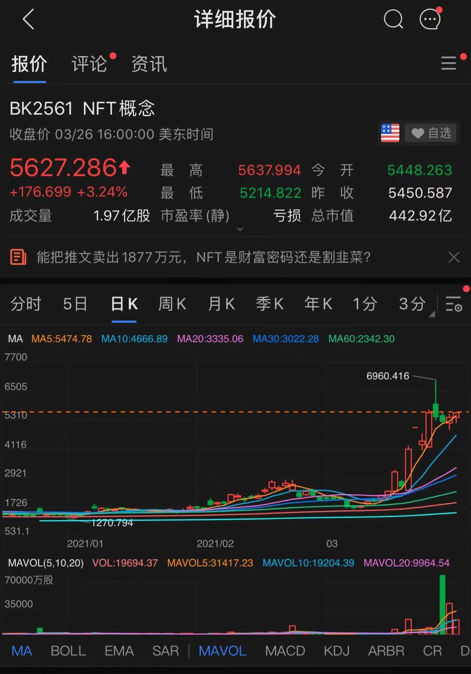Tap the 市盈率(静) value 亏损
Screen dimensions: 471x674
(x=287, y=216)
